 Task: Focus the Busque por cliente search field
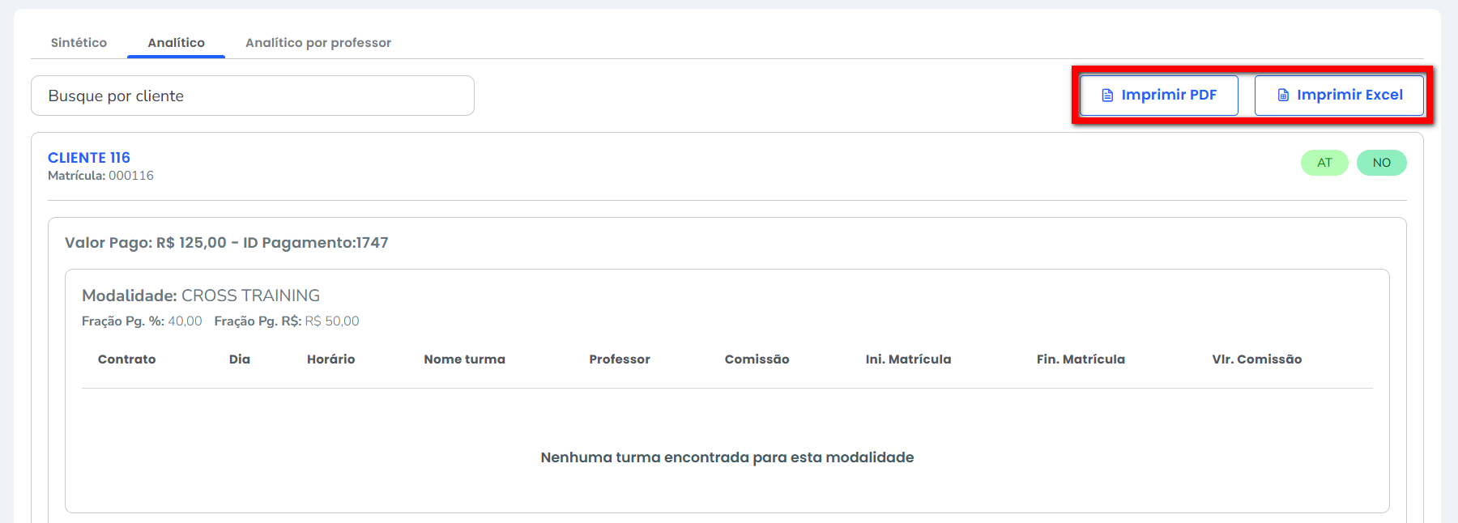(252, 96)
